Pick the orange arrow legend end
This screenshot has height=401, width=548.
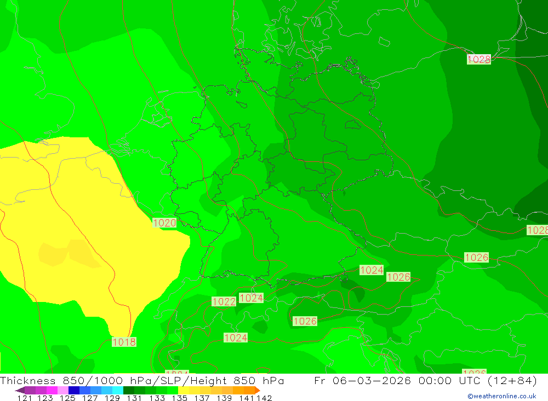click(258, 390)
